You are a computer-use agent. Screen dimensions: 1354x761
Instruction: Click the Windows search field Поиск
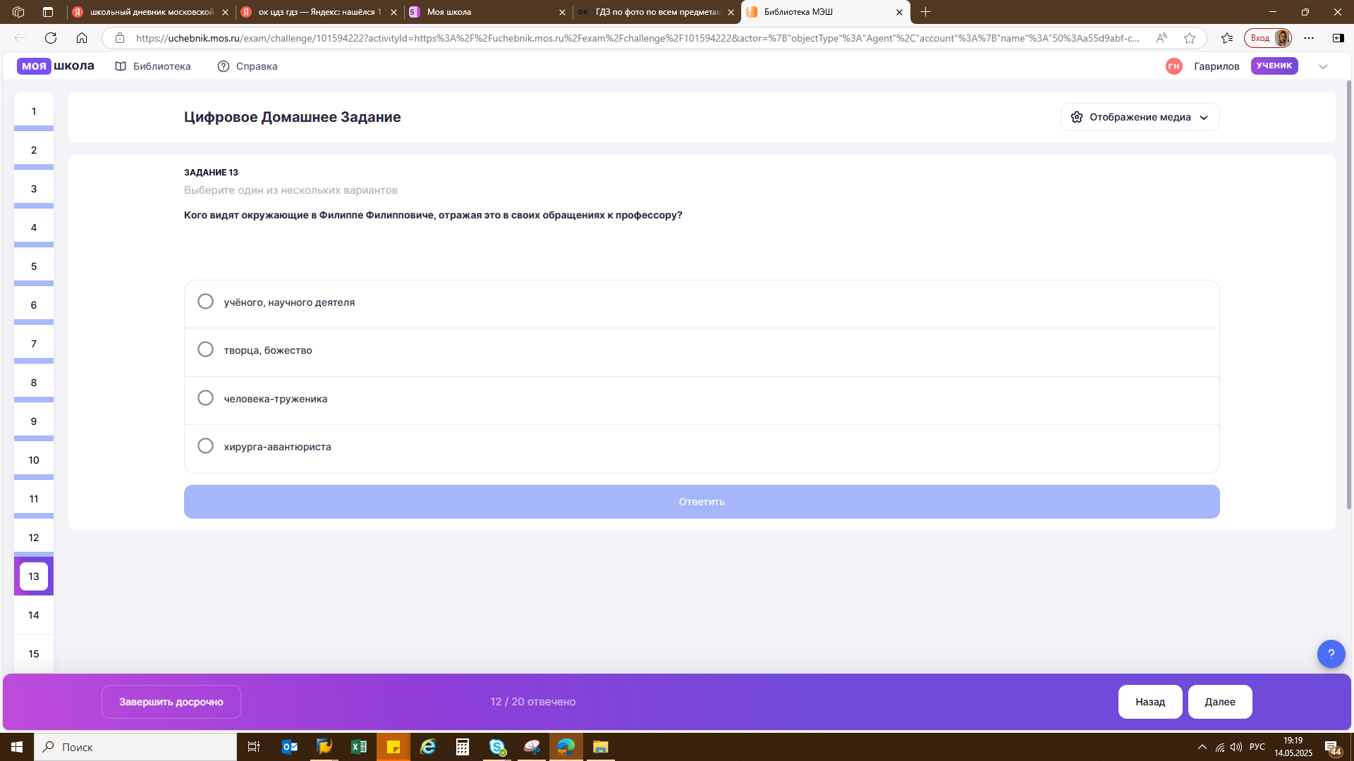tap(135, 747)
